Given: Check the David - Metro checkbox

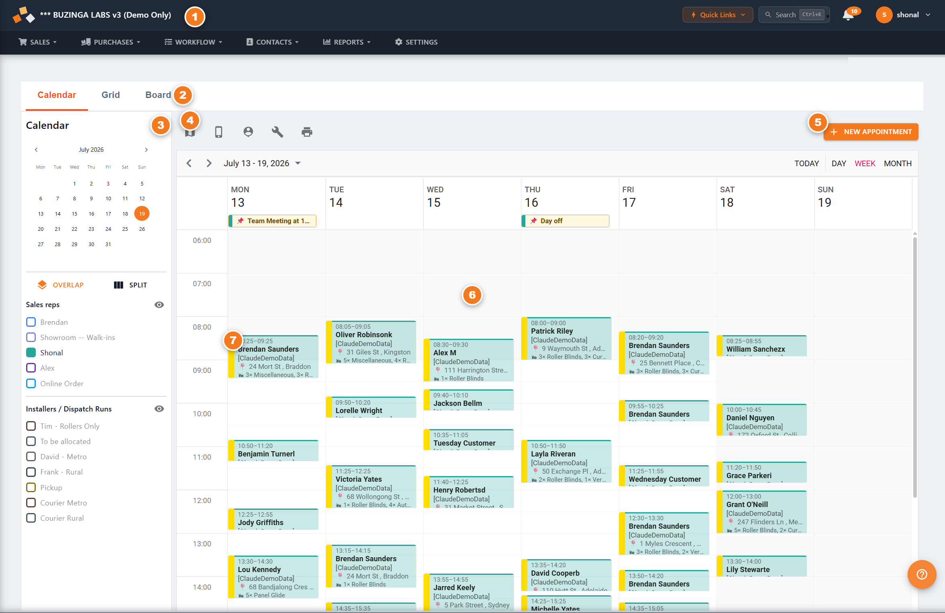Looking at the screenshot, I should pos(31,457).
